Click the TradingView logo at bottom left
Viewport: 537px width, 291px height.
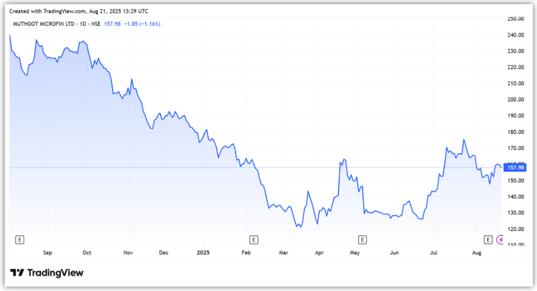(47, 273)
